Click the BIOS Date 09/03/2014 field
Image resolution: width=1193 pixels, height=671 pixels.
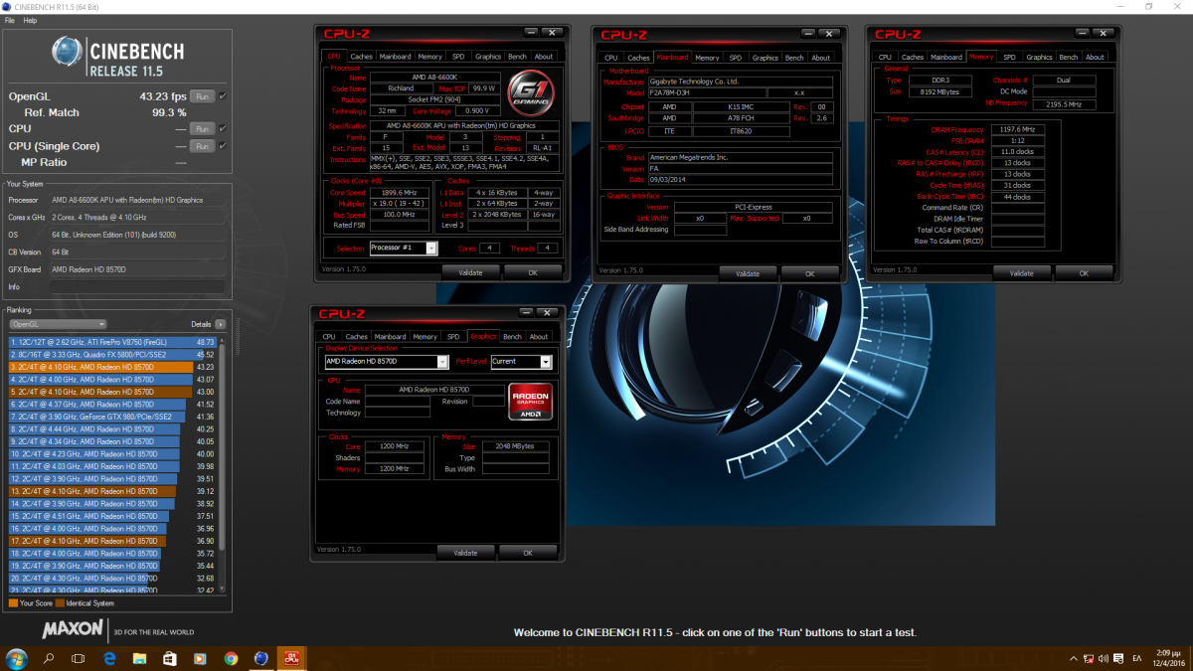(x=741, y=179)
